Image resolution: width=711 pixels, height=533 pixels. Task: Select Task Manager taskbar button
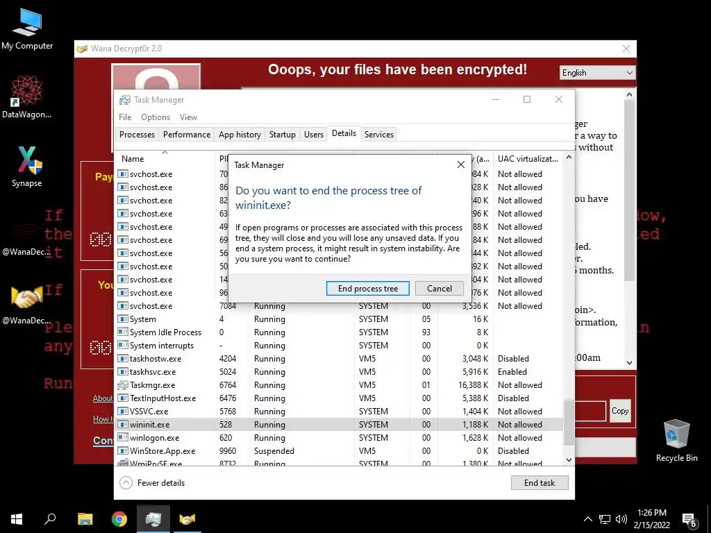click(x=153, y=519)
